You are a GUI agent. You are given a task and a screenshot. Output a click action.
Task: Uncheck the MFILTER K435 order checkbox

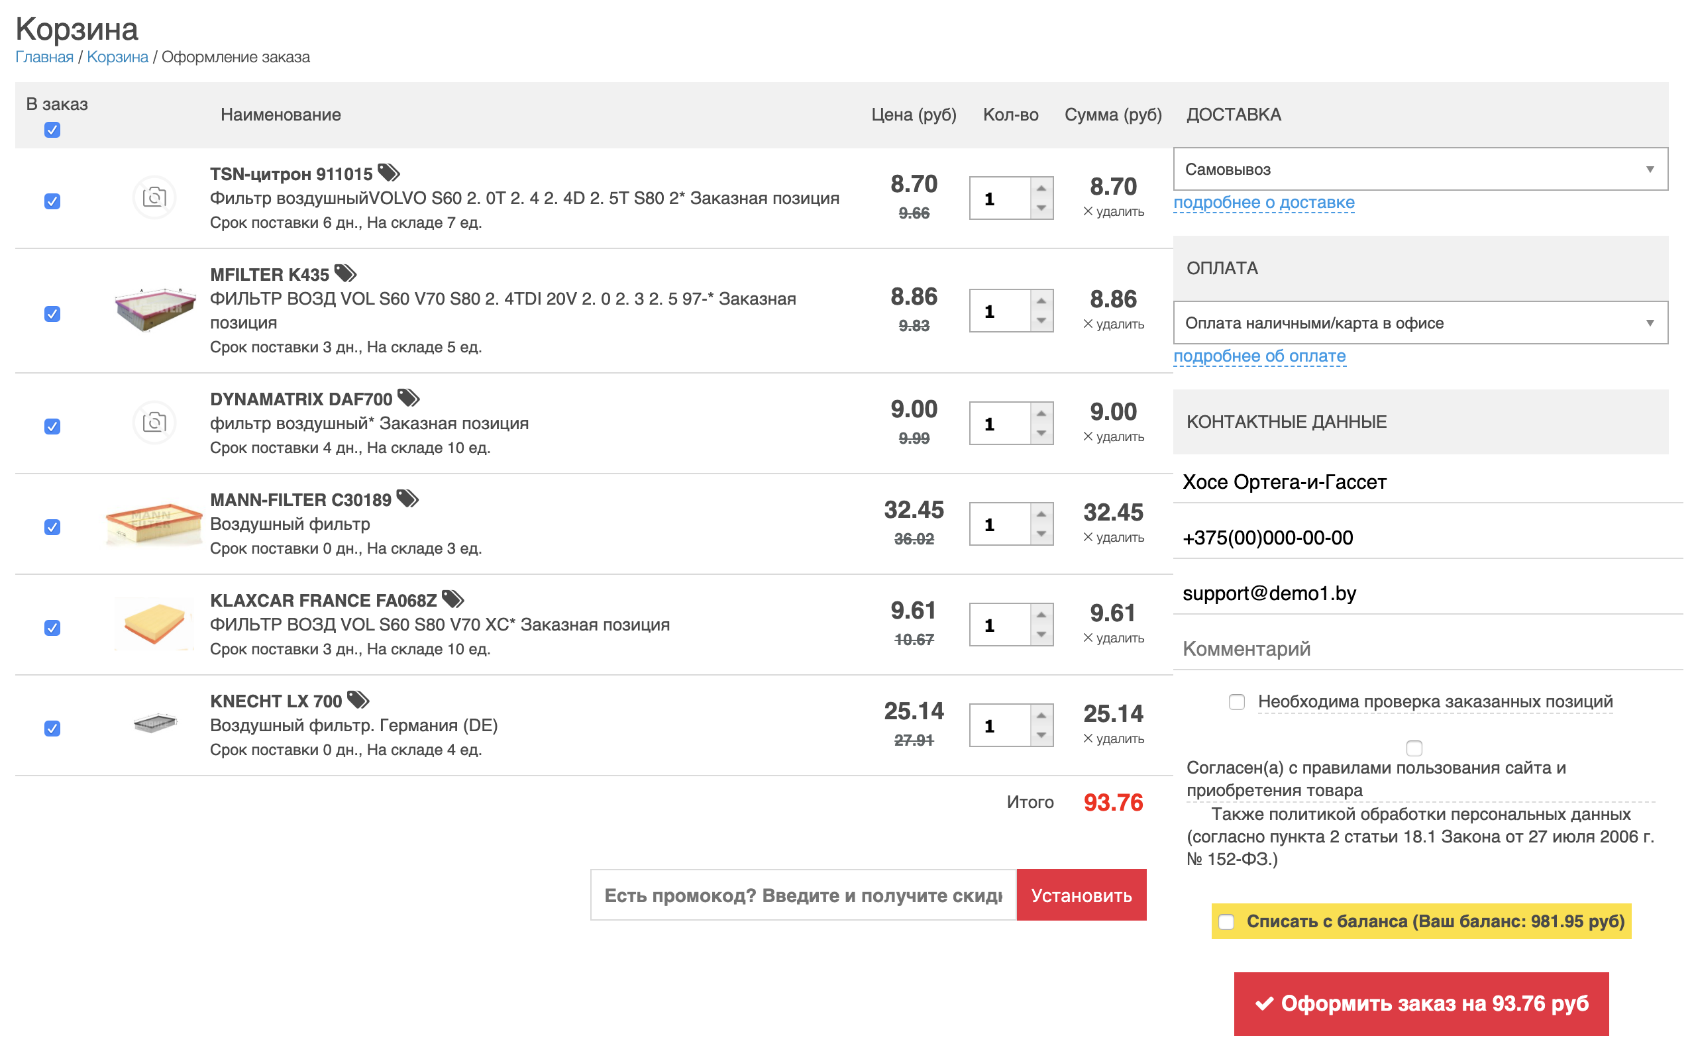point(52,313)
